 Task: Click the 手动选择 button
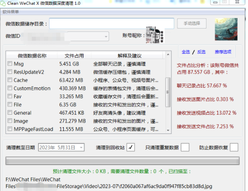pyautogui.click(x=192, y=24)
